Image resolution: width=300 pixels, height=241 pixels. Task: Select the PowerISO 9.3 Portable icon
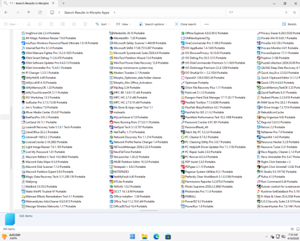tap(182, 201)
